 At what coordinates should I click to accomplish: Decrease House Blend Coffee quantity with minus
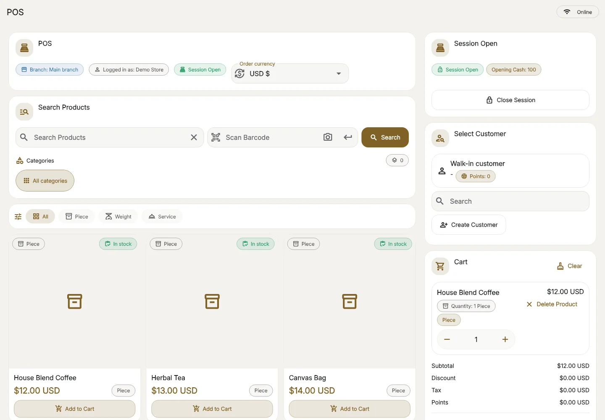coord(447,339)
